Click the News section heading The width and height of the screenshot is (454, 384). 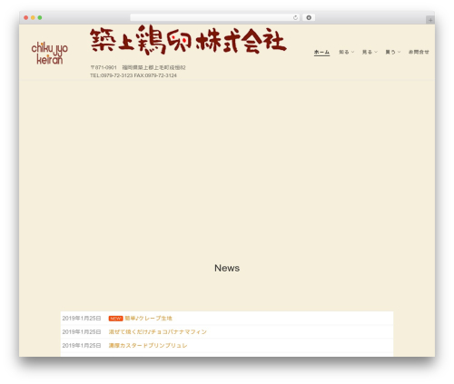click(227, 268)
